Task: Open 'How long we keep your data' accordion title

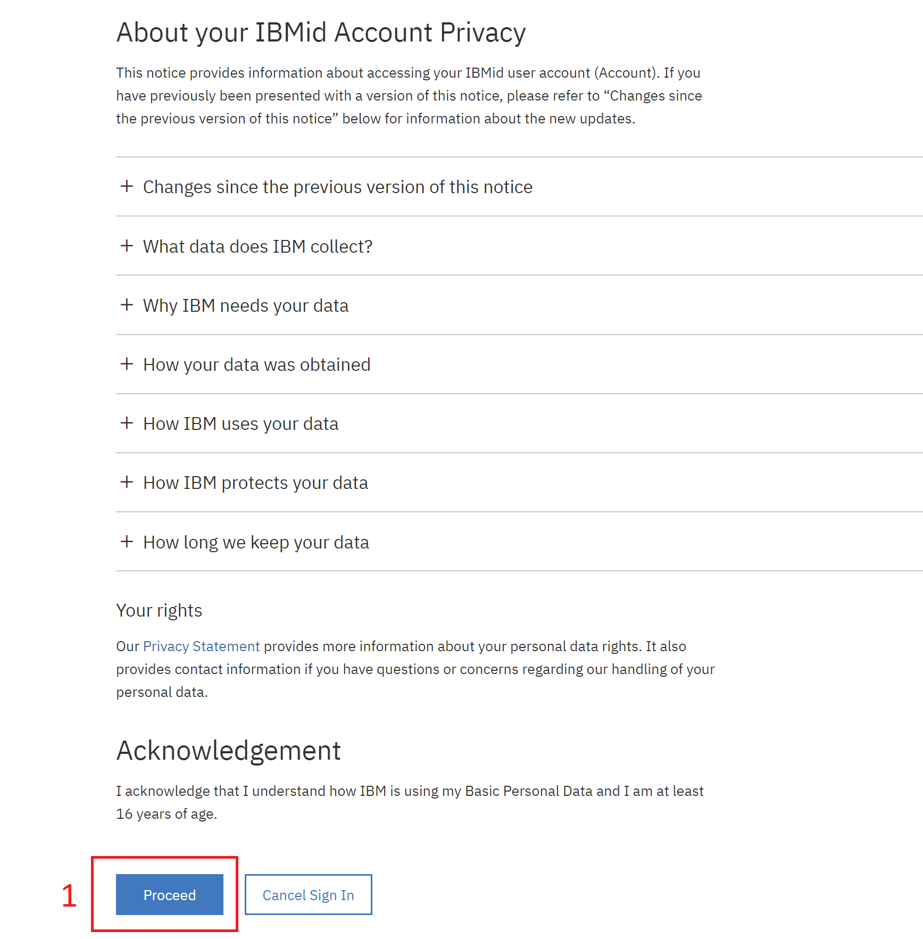Action: 256,543
